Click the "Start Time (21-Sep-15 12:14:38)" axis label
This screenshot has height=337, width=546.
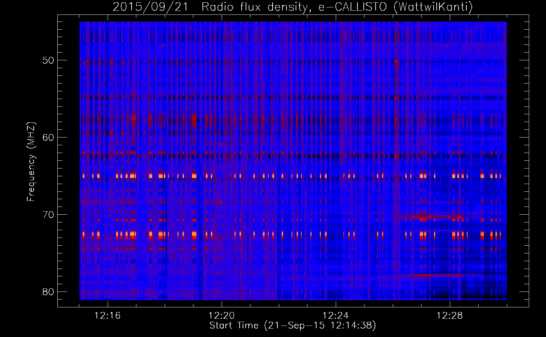[293, 326]
